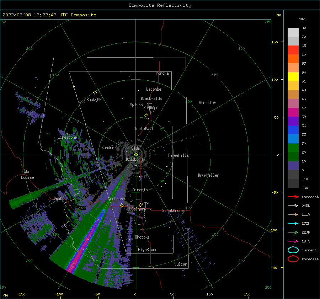
Task: Click the dBZ legend heading
Action: tap(302, 19)
